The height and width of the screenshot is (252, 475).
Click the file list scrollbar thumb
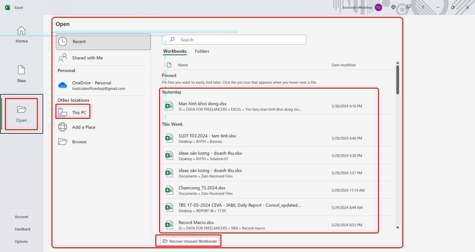(398, 80)
